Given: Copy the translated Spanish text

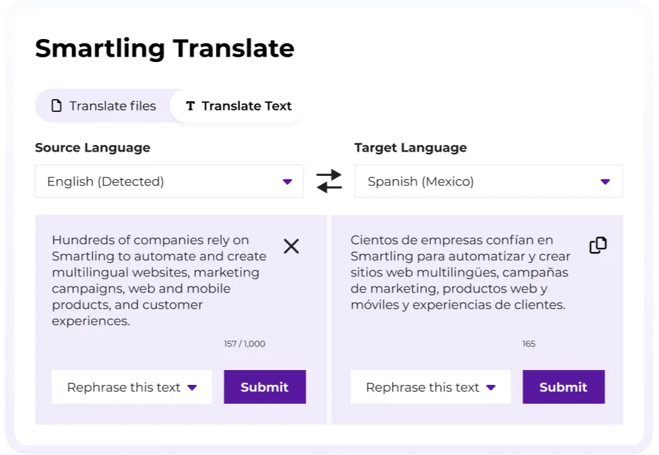Looking at the screenshot, I should [x=598, y=245].
